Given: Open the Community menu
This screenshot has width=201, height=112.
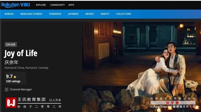Looking at the screenshot, I should click(x=58, y=5).
